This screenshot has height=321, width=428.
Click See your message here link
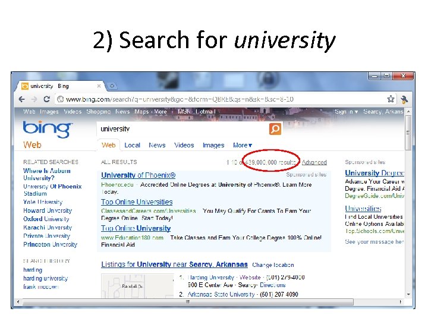pos(374,242)
